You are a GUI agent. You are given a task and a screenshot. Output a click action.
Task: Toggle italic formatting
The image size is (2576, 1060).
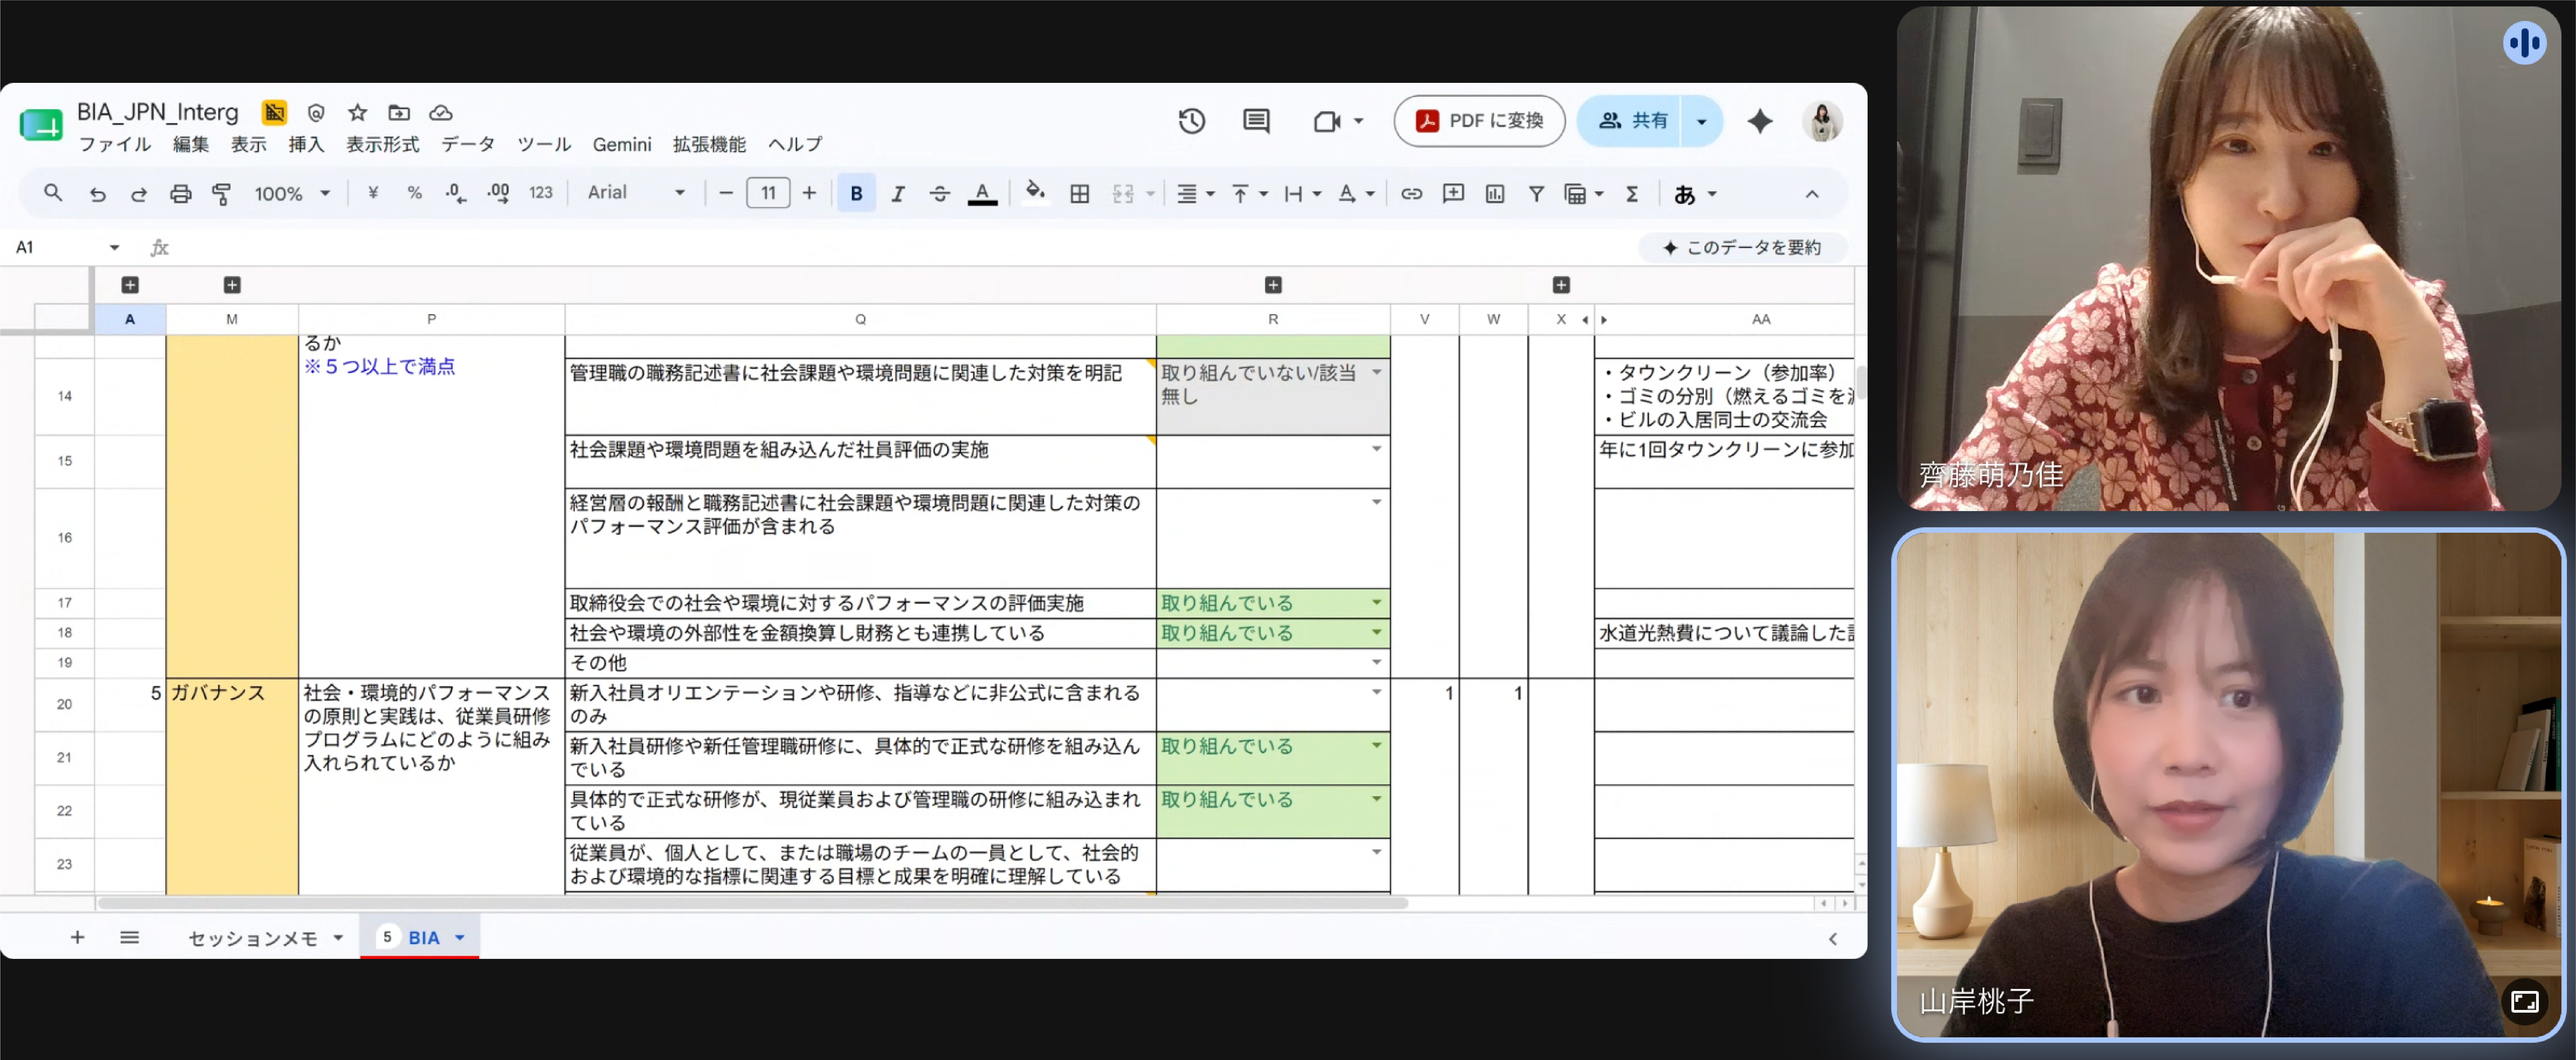(x=898, y=194)
